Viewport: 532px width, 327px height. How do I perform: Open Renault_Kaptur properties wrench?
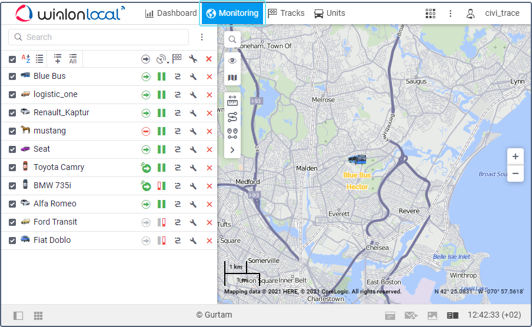click(193, 113)
